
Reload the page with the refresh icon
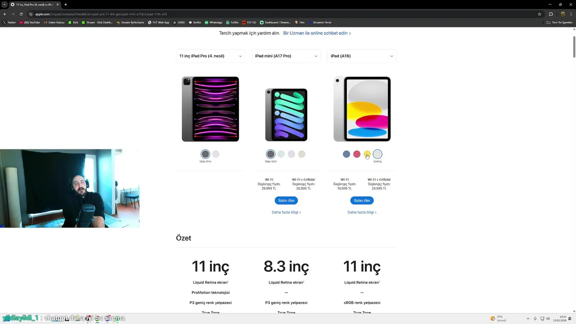21,14
